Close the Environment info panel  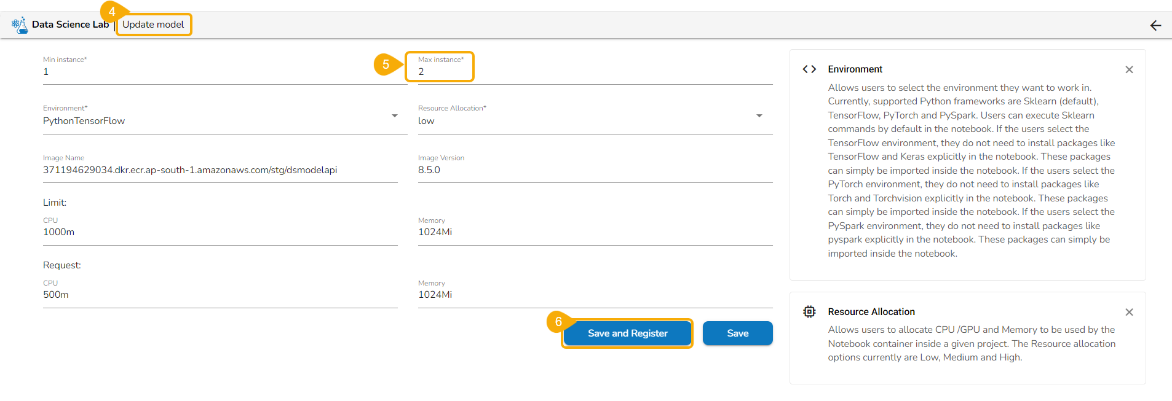(x=1129, y=70)
